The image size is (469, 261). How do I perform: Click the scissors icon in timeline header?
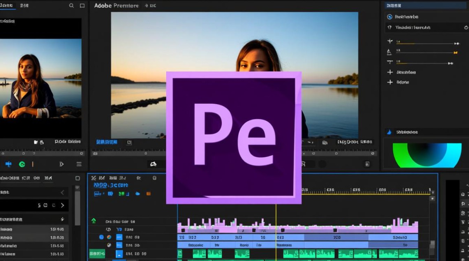pyautogui.click(x=94, y=178)
